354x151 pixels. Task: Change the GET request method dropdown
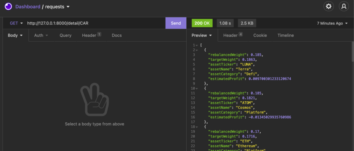(x=16, y=23)
